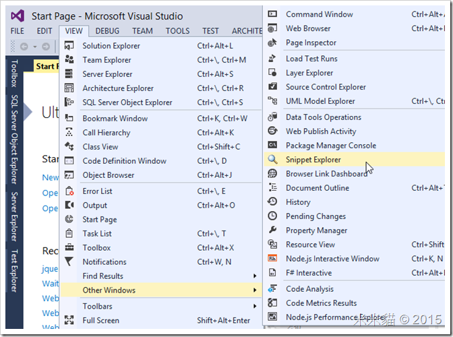Choose Code Metrics Results item
This screenshot has width=453, height=337.
[x=322, y=303]
